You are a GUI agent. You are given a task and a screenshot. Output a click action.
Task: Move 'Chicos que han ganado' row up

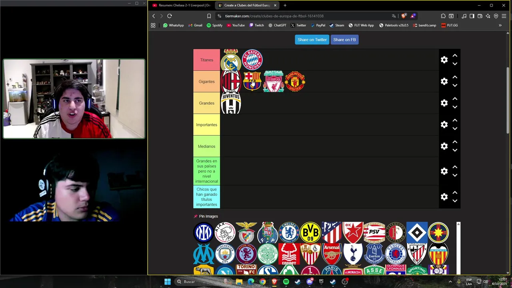[455, 192]
